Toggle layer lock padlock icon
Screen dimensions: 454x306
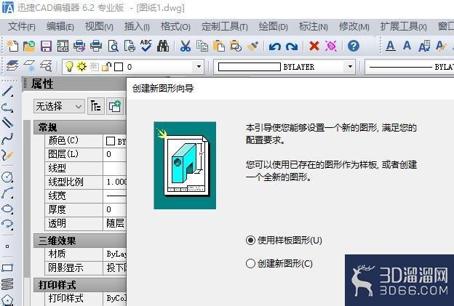(x=106, y=67)
